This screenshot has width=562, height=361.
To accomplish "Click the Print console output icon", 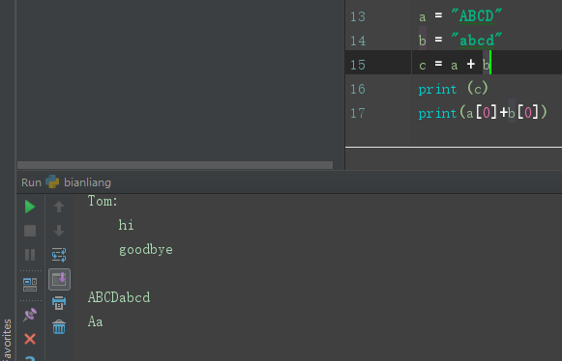I will tap(59, 303).
